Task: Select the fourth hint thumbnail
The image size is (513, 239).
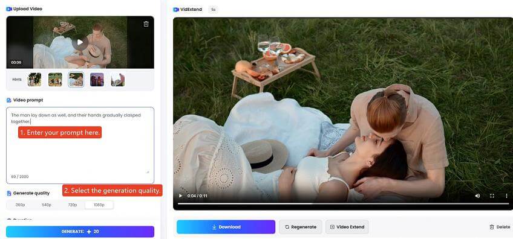Action: [97, 79]
